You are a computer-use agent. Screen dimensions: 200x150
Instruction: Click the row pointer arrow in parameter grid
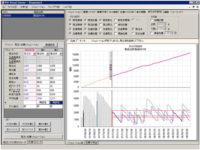click(x=6, y=103)
